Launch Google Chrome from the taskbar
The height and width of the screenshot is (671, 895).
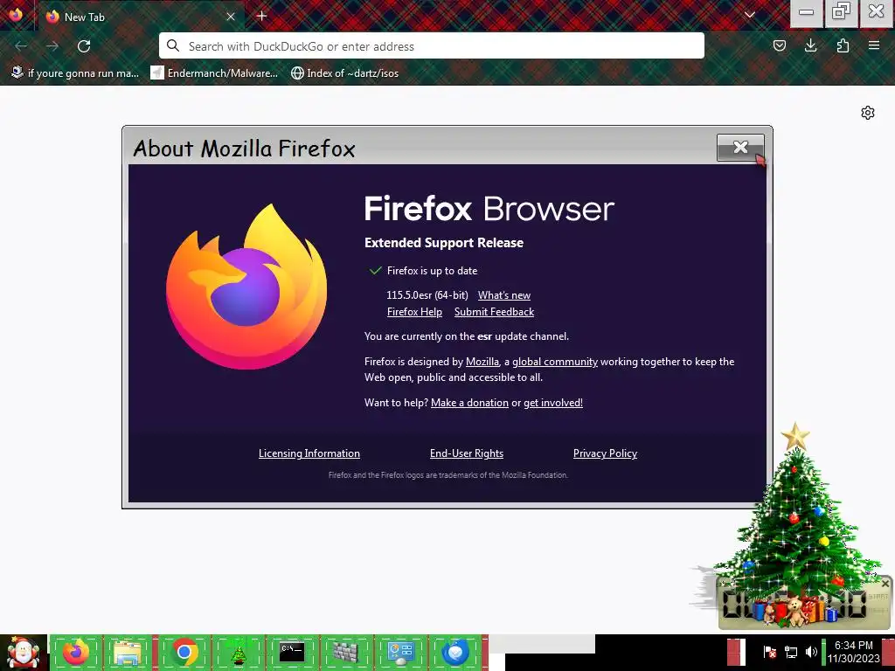click(184, 652)
